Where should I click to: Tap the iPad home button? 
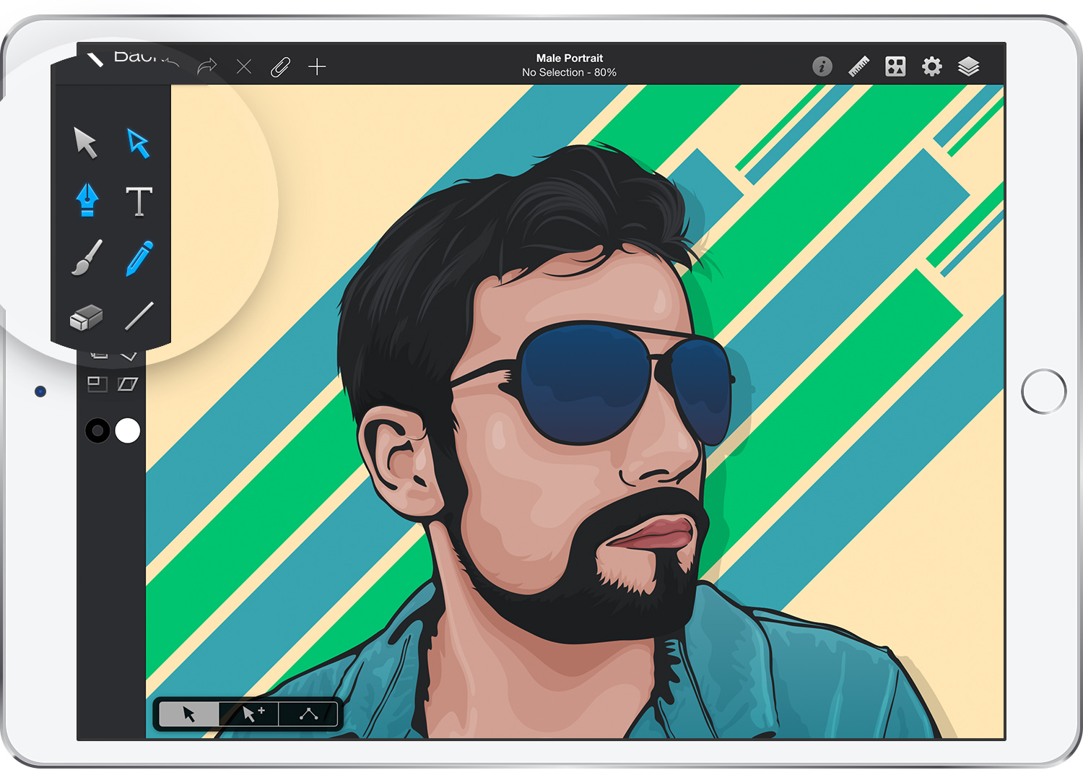1044,391
